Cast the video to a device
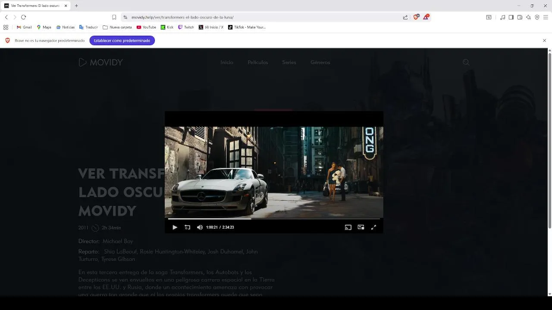552x310 pixels. (x=348, y=227)
